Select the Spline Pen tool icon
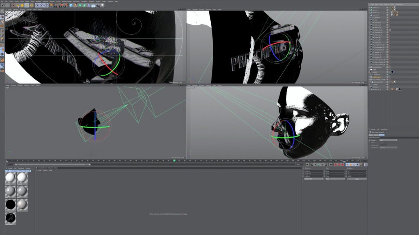The height and width of the screenshot is (235, 419). [x=75, y=5]
